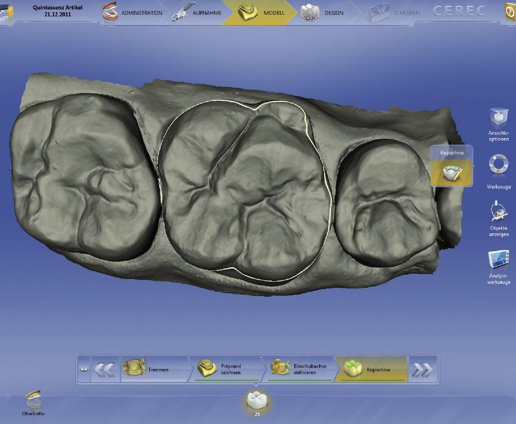Screen dimensions: 516x424
Task: Switch to the ADMINISTRATION phase
Action: 133,13
